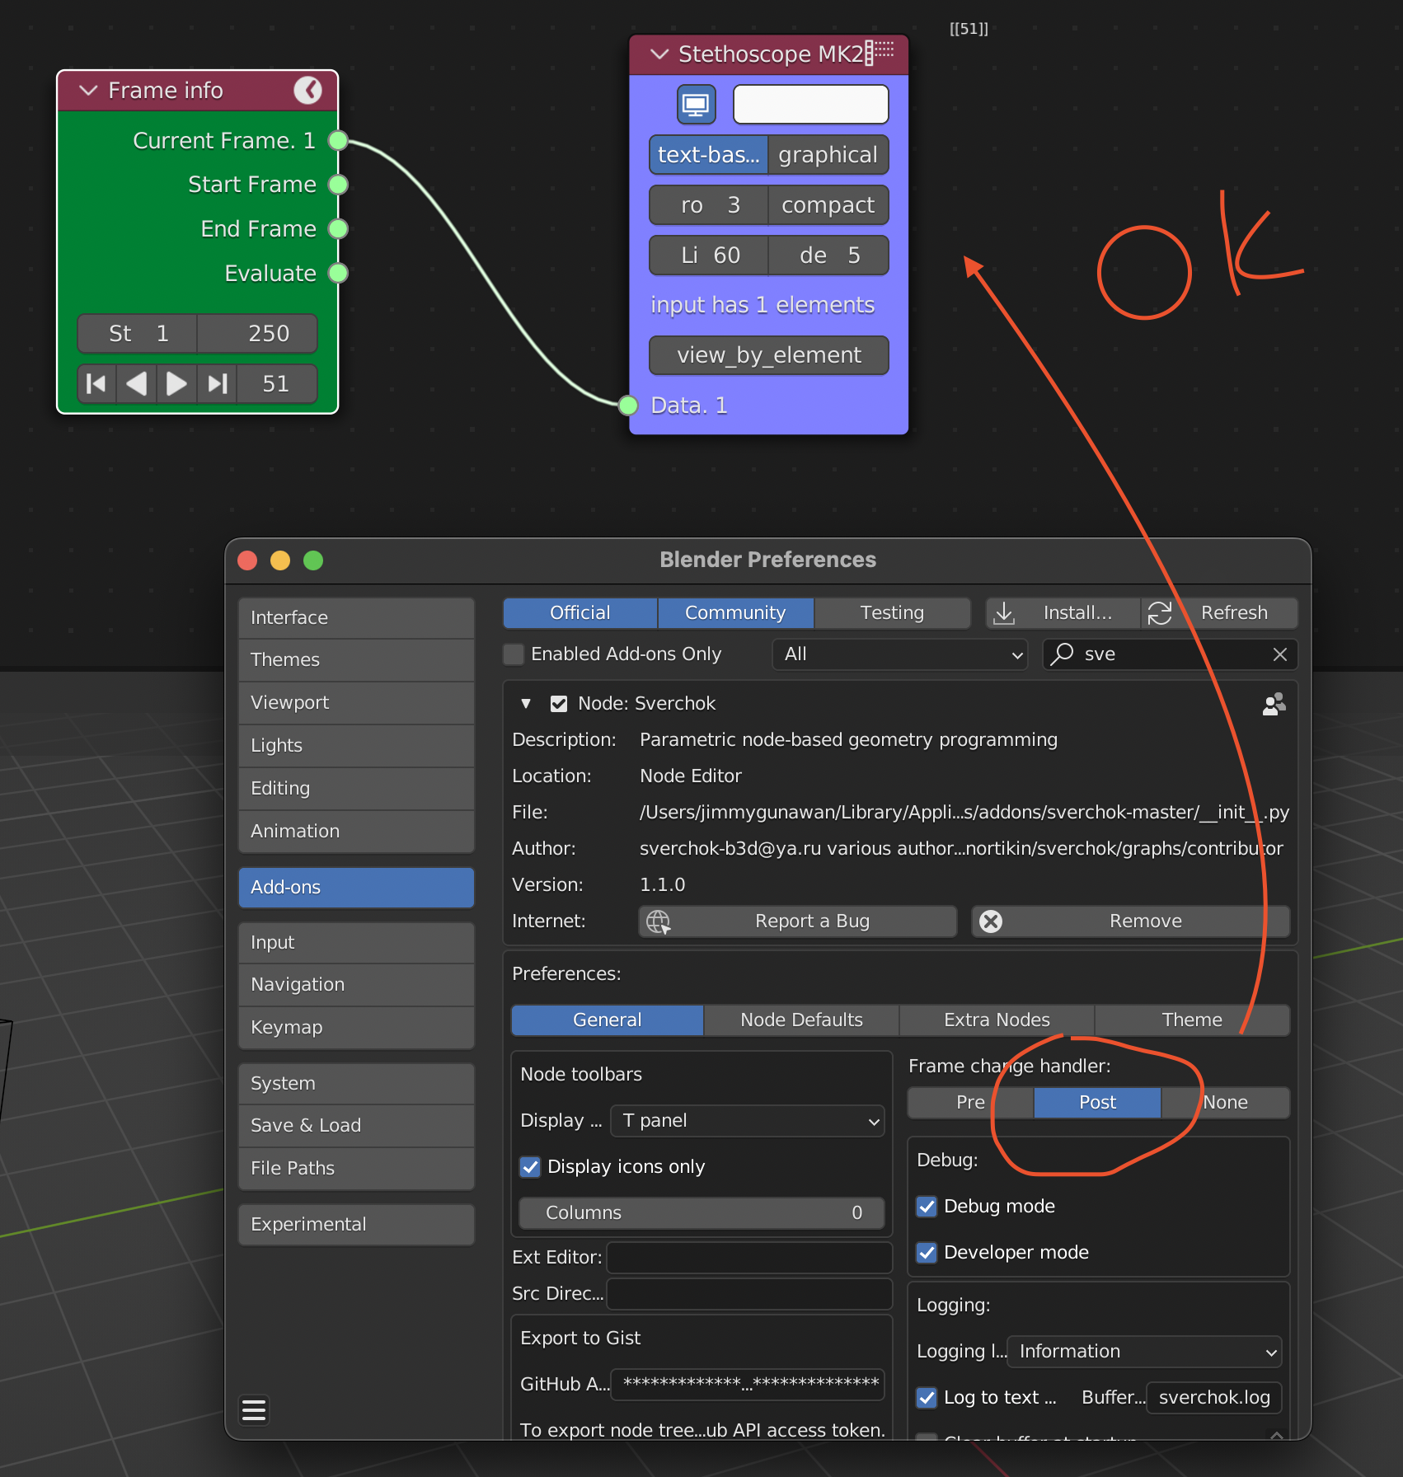The height and width of the screenshot is (1477, 1403).
Task: Step to previous frame in Frame info
Action: click(x=136, y=383)
